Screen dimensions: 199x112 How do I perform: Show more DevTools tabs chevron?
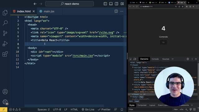point(173,59)
